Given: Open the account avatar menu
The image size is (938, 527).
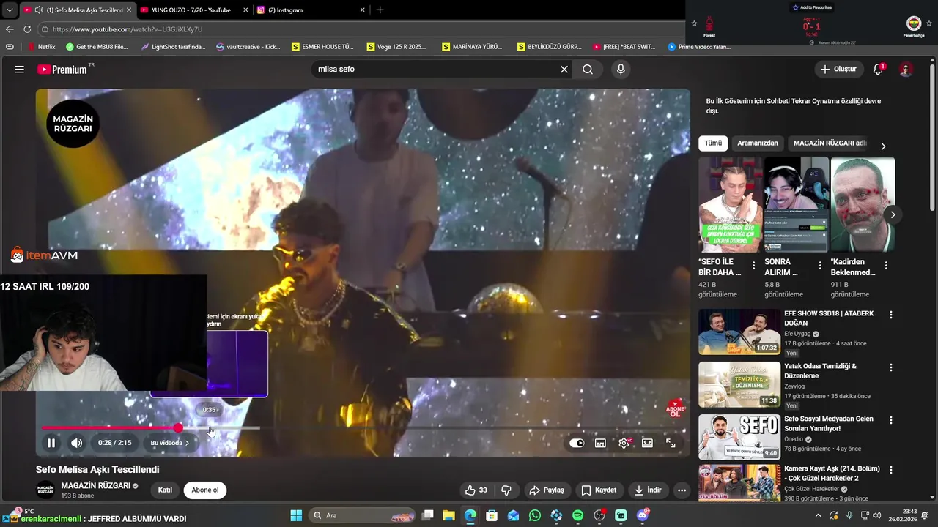Looking at the screenshot, I should 906,70.
